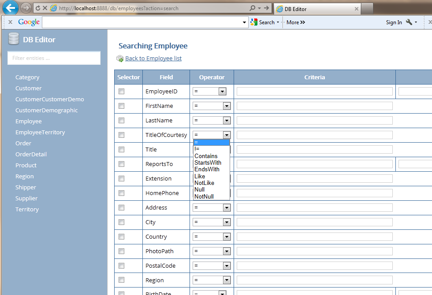Check the EmployeeID selector checkbox
432x295 pixels.
pyautogui.click(x=122, y=92)
